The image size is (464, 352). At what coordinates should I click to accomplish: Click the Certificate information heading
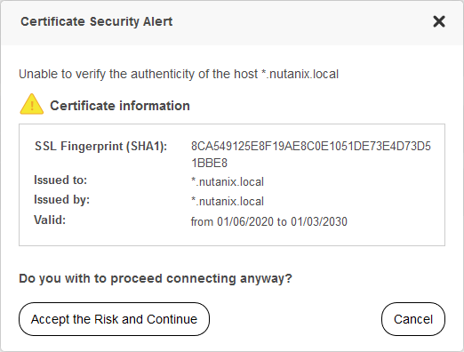tap(120, 106)
